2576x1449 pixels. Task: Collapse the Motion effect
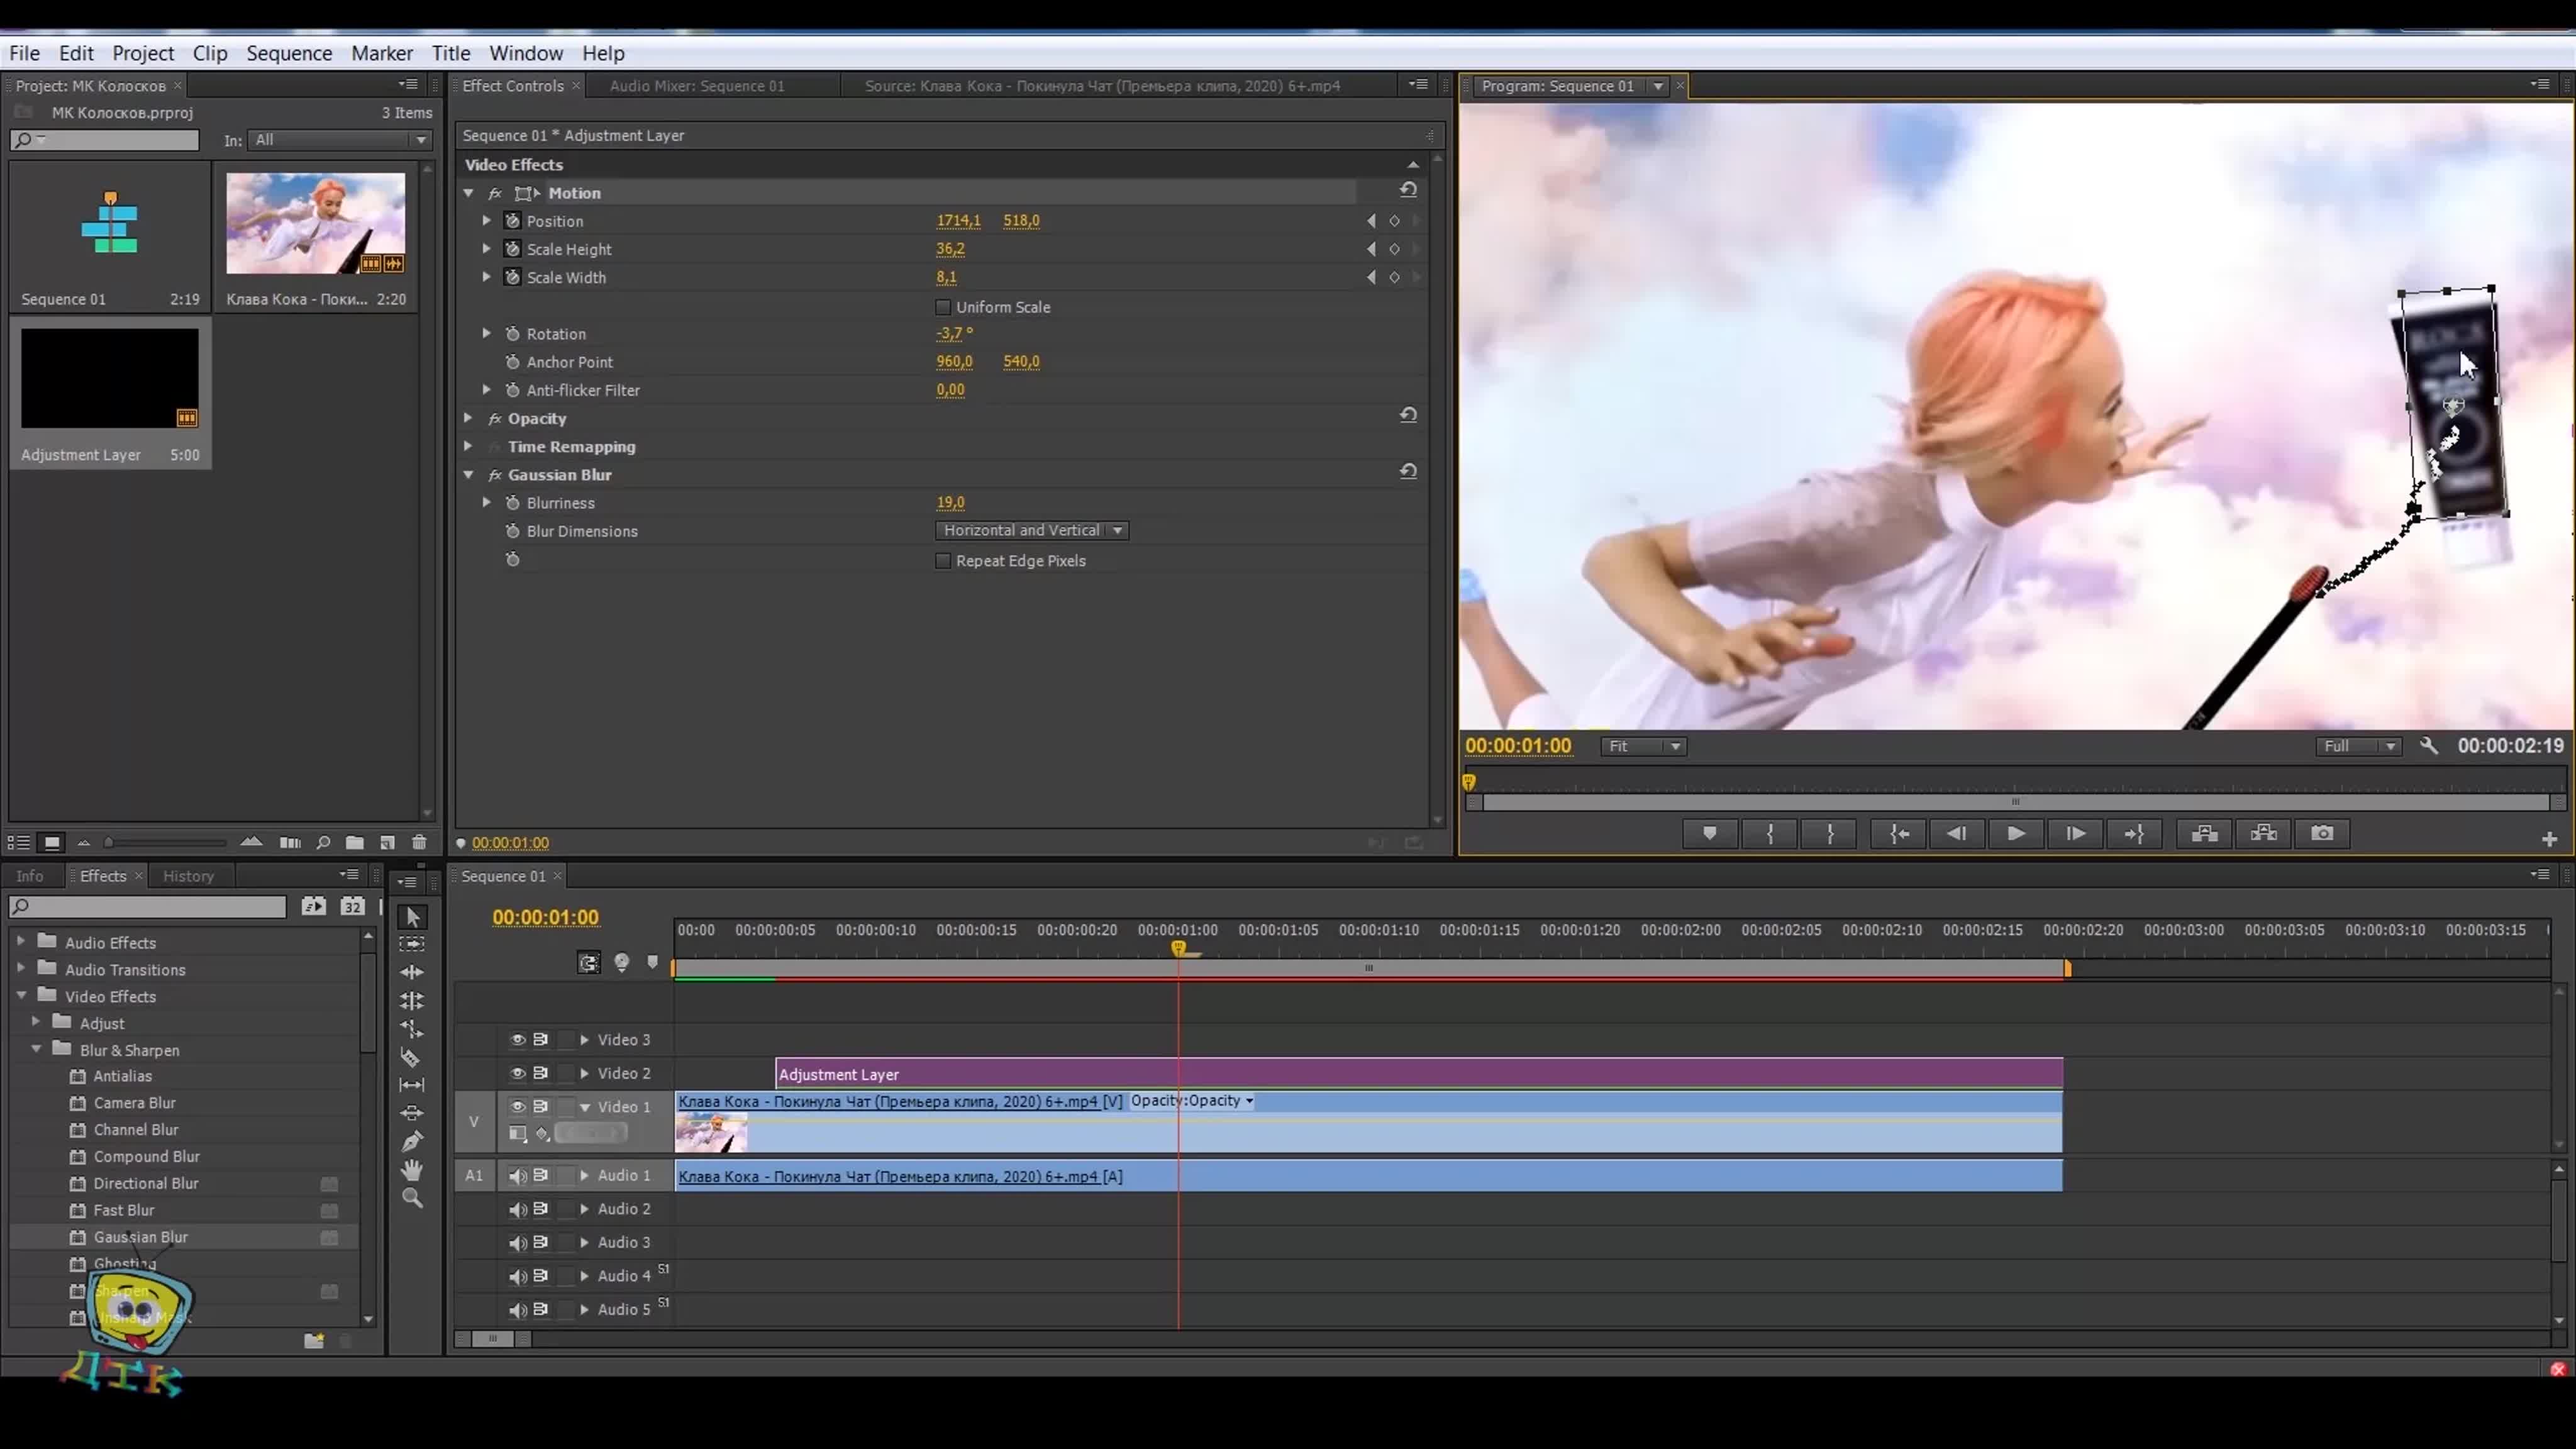pos(468,193)
